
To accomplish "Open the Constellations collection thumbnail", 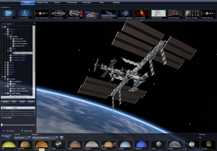I will (x=25, y=14).
